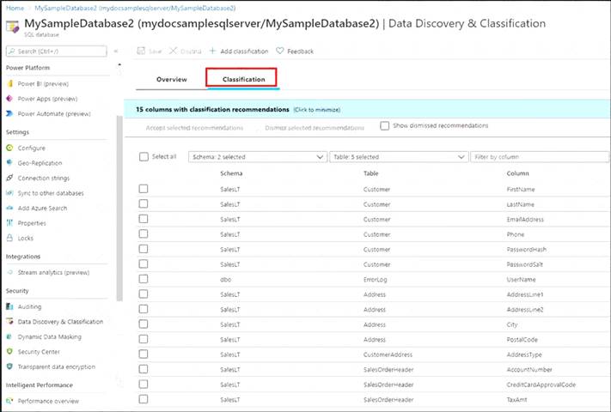Click the Discard X icon

(173, 51)
